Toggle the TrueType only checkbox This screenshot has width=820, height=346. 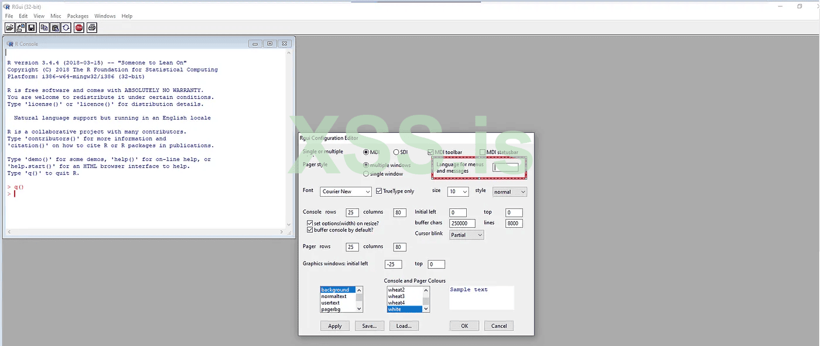tap(379, 191)
